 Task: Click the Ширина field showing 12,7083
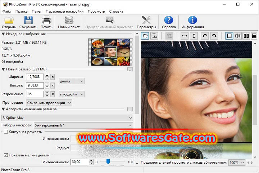tap(35, 77)
